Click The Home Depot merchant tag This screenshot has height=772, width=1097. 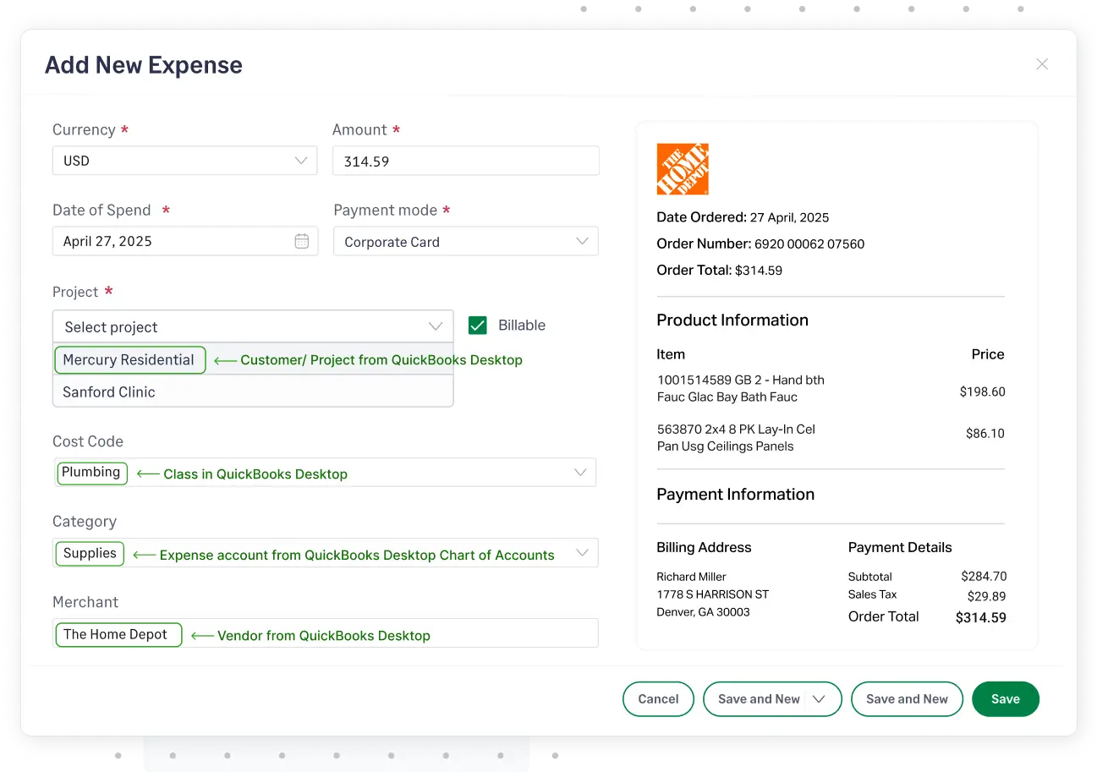tap(118, 633)
